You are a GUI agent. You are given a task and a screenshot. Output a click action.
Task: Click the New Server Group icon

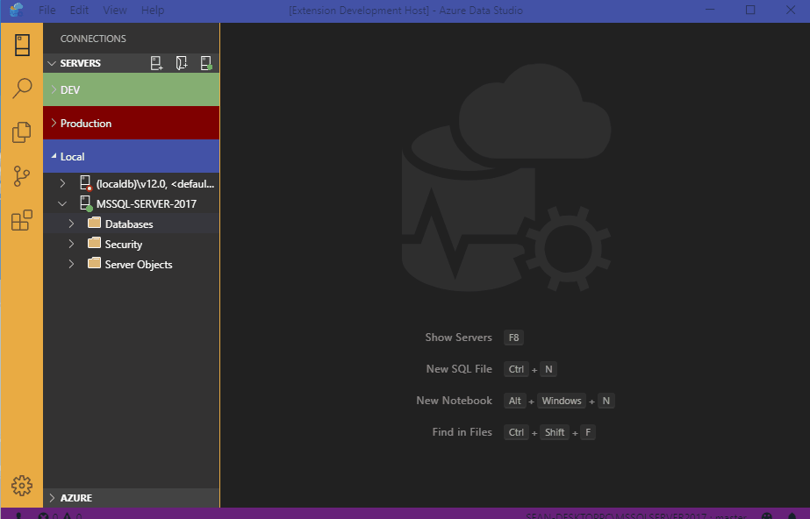point(182,63)
